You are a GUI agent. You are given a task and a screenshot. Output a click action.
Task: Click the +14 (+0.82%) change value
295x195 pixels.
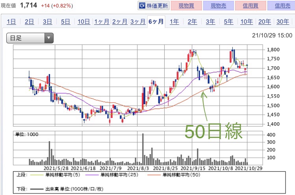coord(57,6)
